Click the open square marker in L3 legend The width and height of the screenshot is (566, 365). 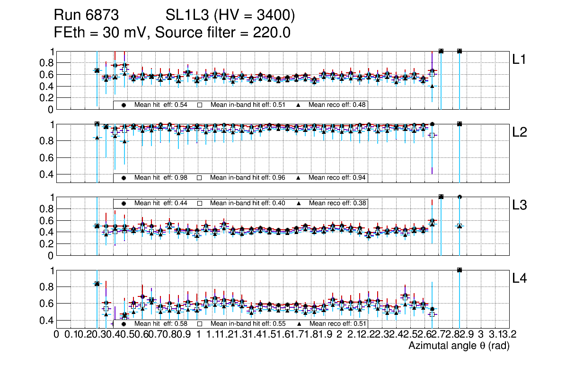pos(200,203)
